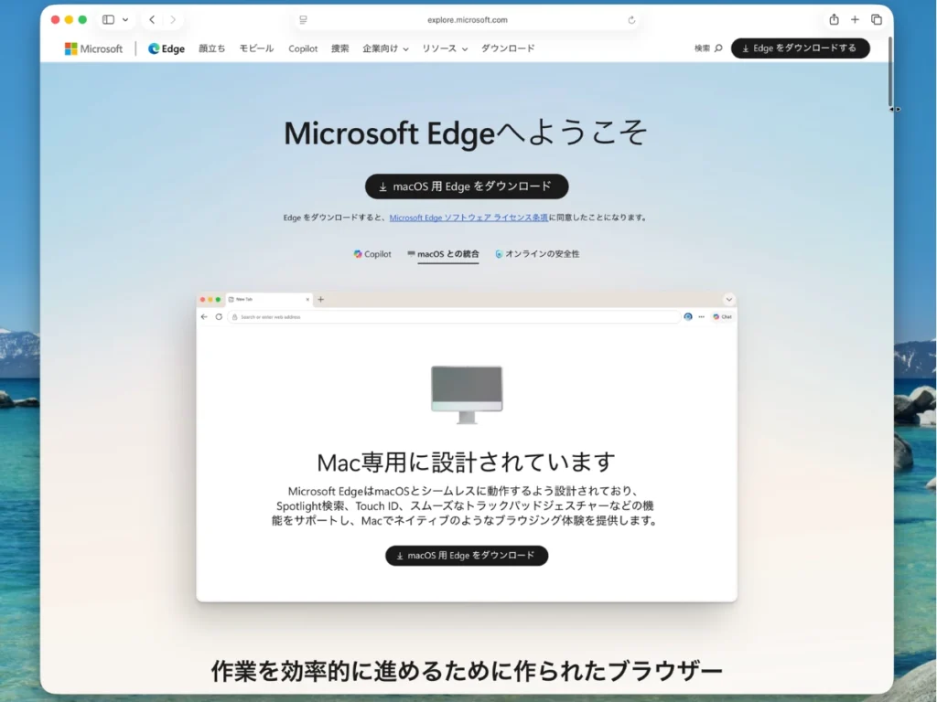The height and width of the screenshot is (702, 937).
Task: Open the 顔立ち nav item
Action: click(x=211, y=48)
